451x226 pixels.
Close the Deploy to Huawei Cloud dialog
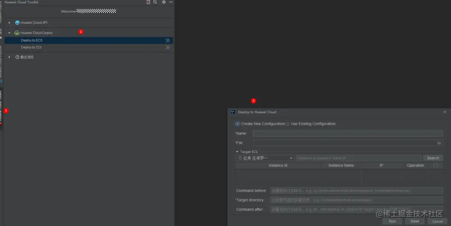pos(445,112)
